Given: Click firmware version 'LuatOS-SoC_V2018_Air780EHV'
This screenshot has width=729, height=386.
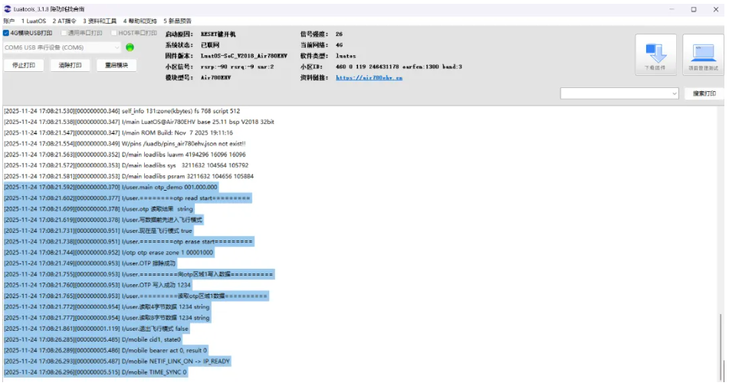Looking at the screenshot, I should click(x=244, y=56).
